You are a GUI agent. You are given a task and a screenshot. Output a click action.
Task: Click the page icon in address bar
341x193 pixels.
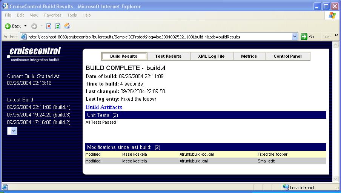click(24, 37)
